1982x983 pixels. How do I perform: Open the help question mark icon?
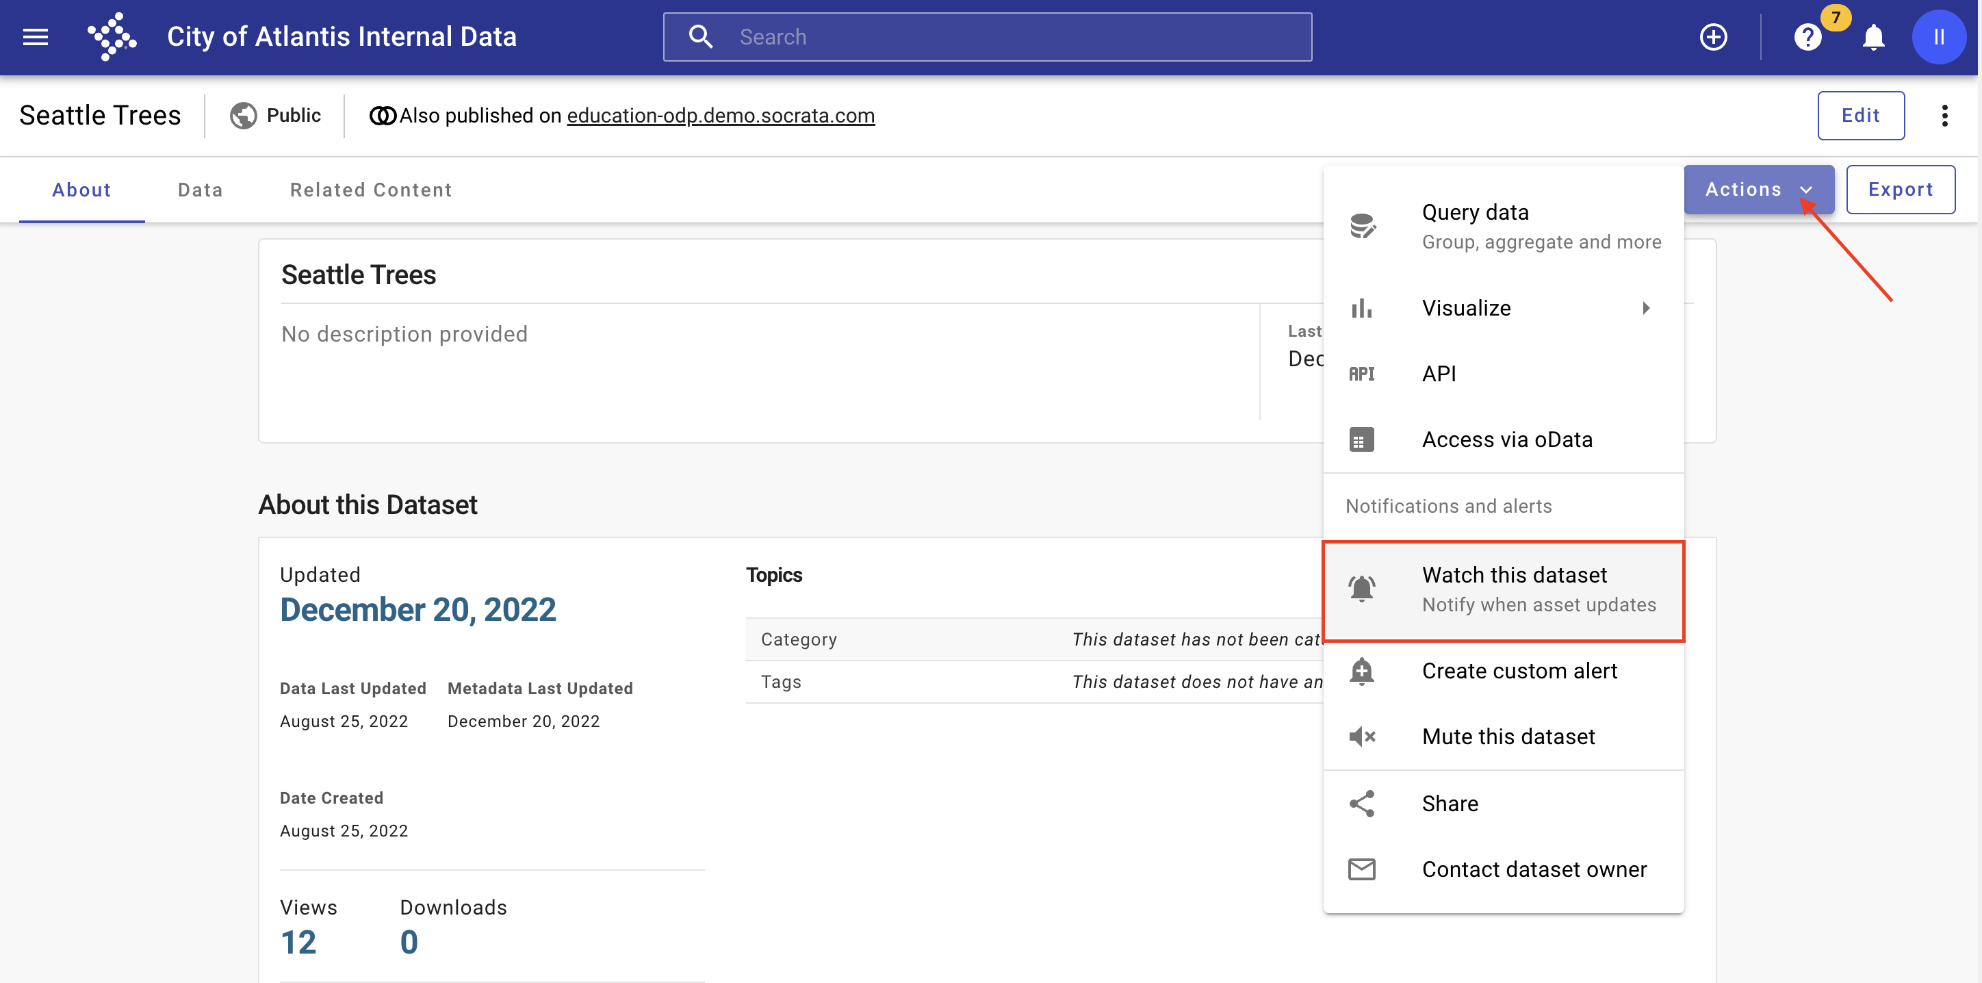(x=1807, y=37)
